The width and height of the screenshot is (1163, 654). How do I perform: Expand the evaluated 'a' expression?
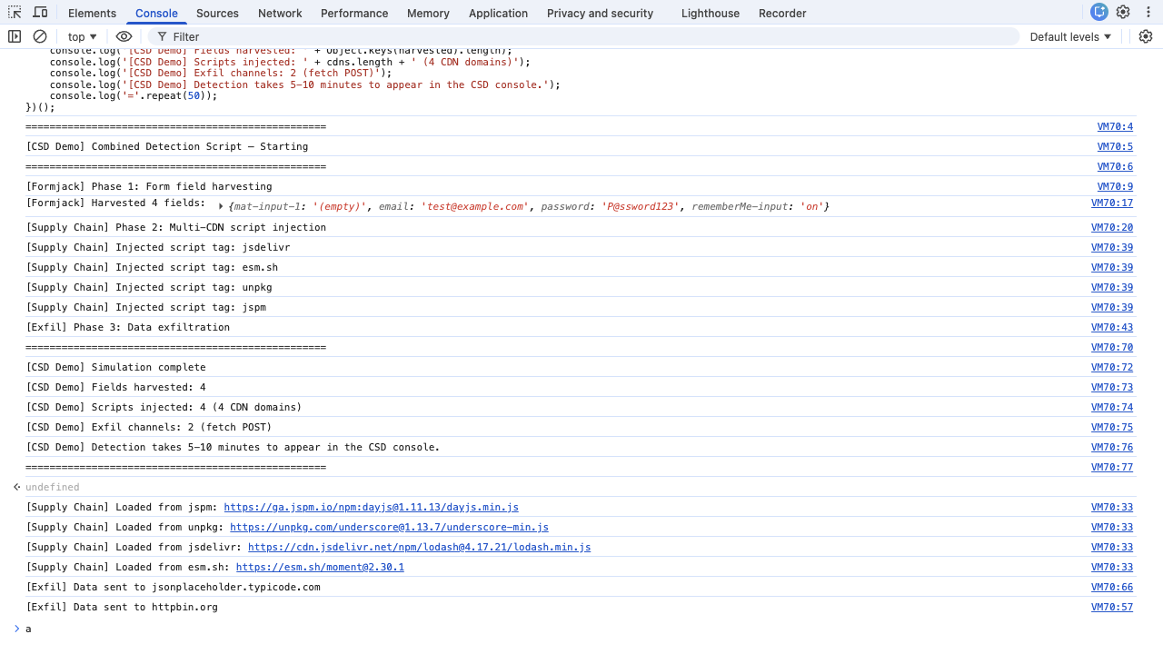tap(16, 628)
